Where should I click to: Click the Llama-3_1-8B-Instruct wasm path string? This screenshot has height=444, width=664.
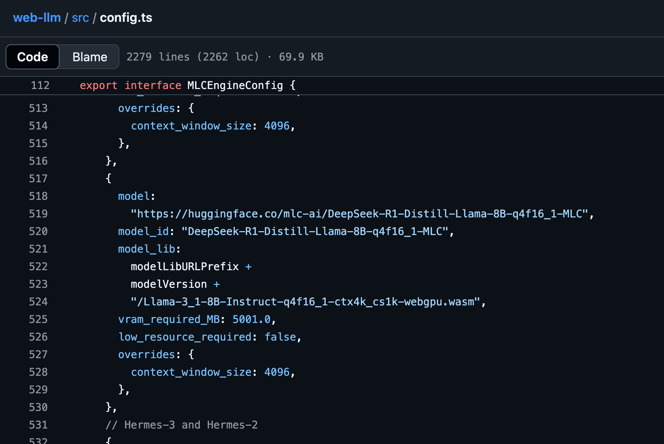(305, 302)
